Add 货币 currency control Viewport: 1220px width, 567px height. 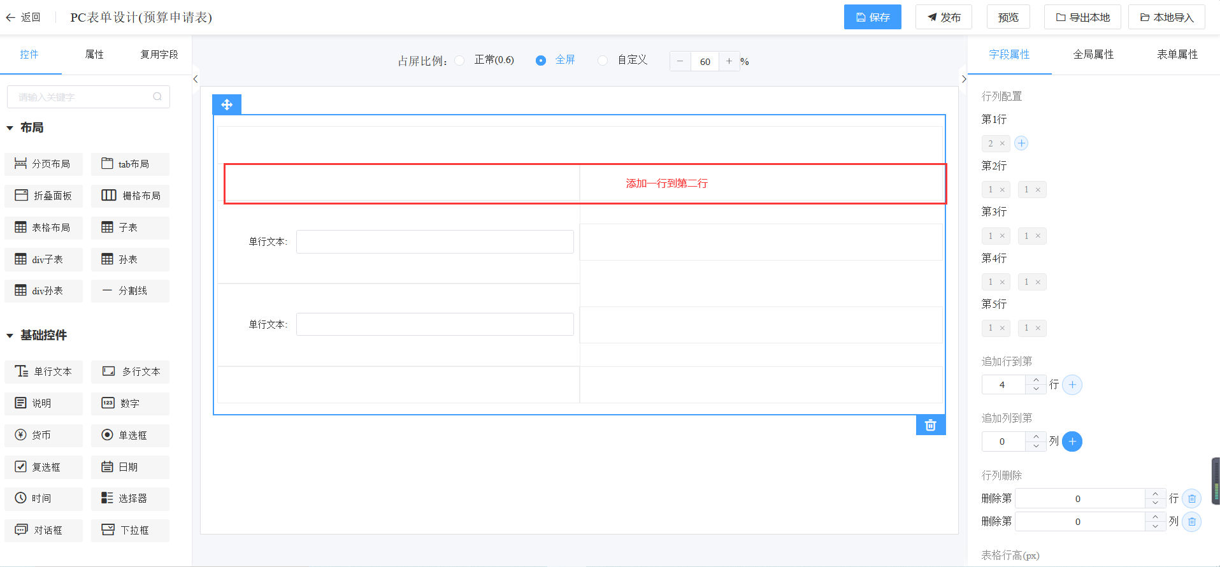(43, 435)
